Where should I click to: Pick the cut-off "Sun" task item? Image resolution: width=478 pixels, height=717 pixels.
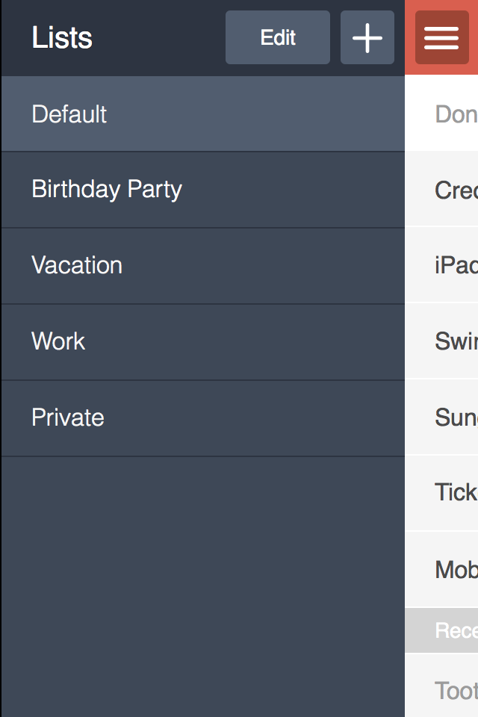[456, 418]
